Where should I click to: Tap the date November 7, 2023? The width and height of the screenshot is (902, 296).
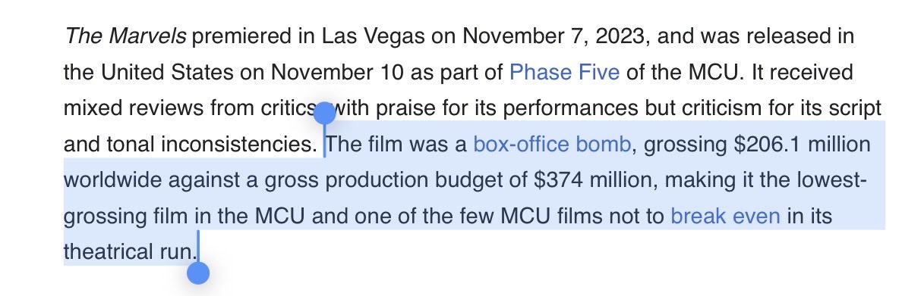553,36
